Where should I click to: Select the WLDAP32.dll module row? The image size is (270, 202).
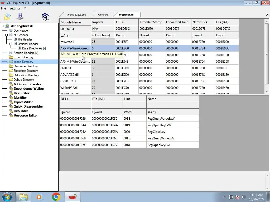click(149, 88)
